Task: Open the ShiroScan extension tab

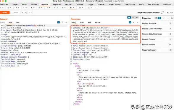Action: [x=167, y=4]
